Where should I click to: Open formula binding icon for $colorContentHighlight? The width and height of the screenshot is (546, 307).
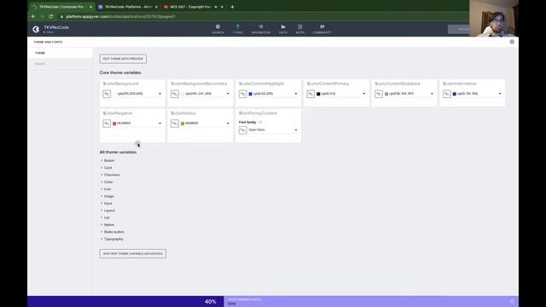242,94
